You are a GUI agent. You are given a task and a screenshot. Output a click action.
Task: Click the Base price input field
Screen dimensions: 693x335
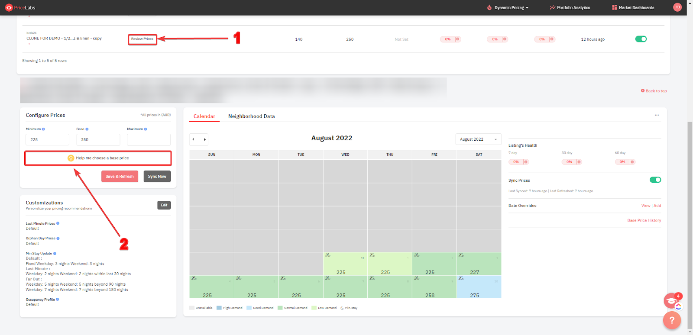[x=98, y=140]
